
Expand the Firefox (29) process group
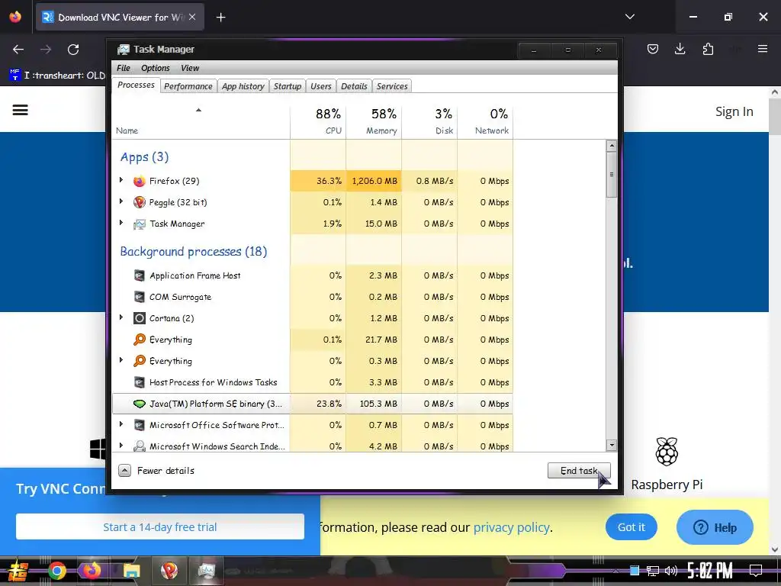pyautogui.click(x=121, y=180)
